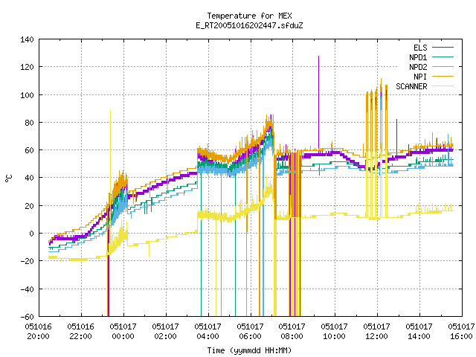Click the 140 y-axis tick label
Screen dimensions: 476x357
(27, 39)
